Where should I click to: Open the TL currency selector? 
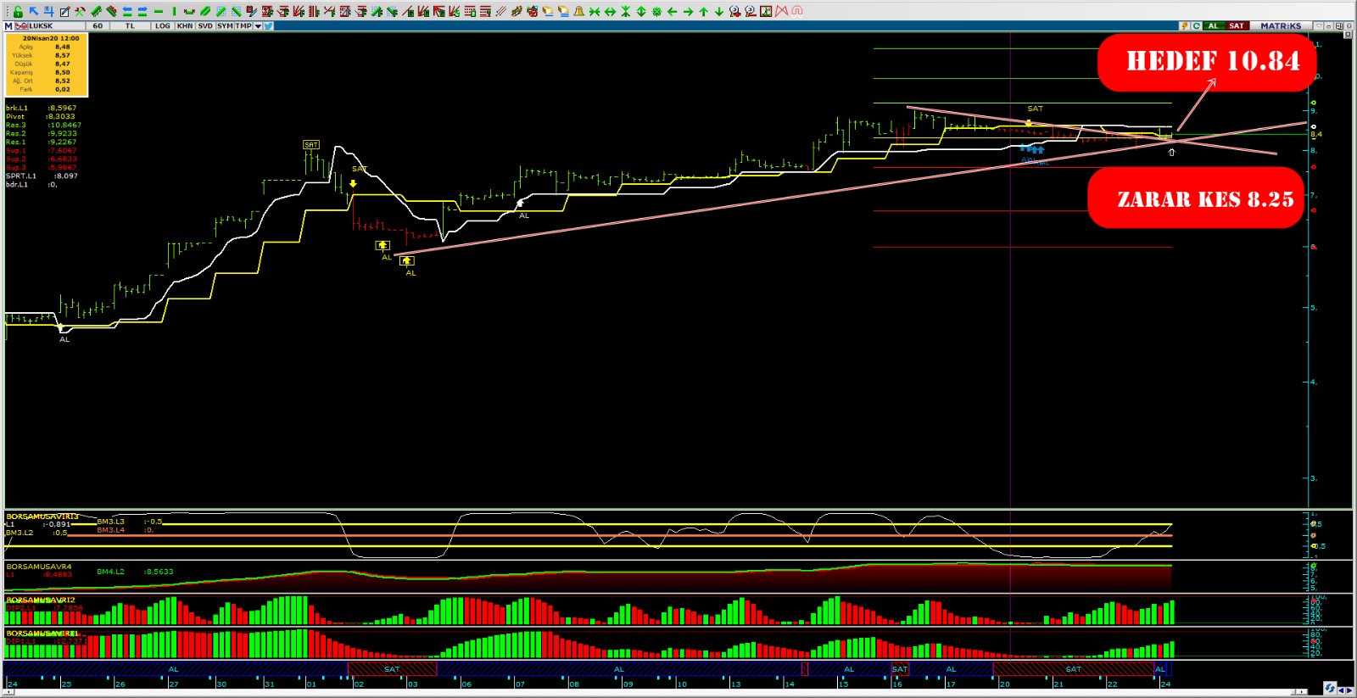[130, 26]
